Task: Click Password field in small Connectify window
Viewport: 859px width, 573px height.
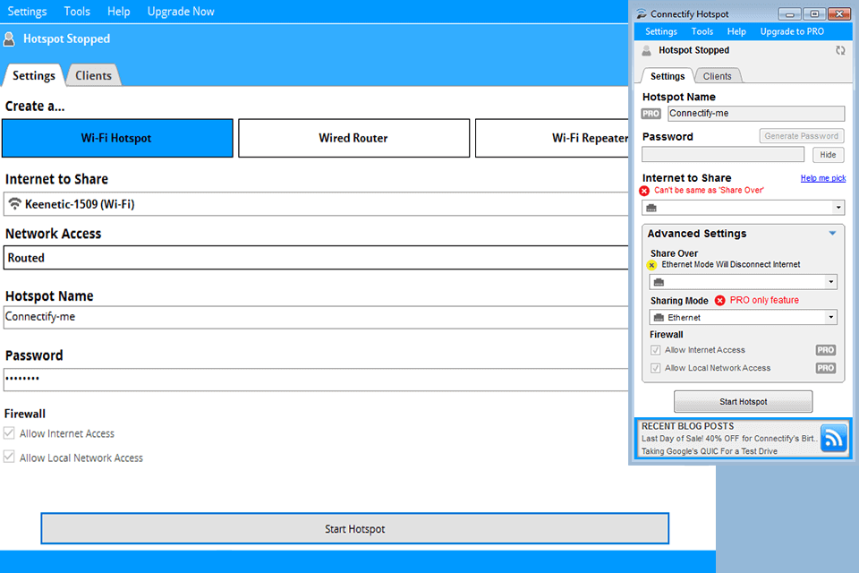Action: click(723, 155)
